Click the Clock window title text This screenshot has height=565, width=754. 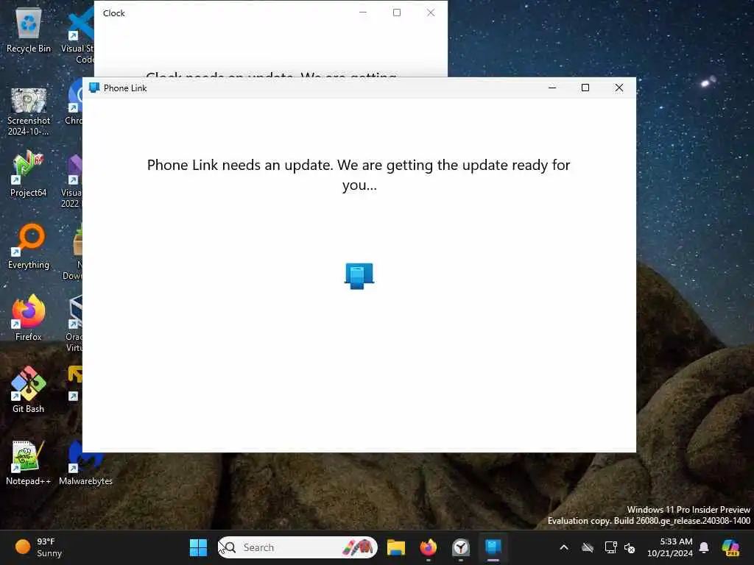(114, 13)
